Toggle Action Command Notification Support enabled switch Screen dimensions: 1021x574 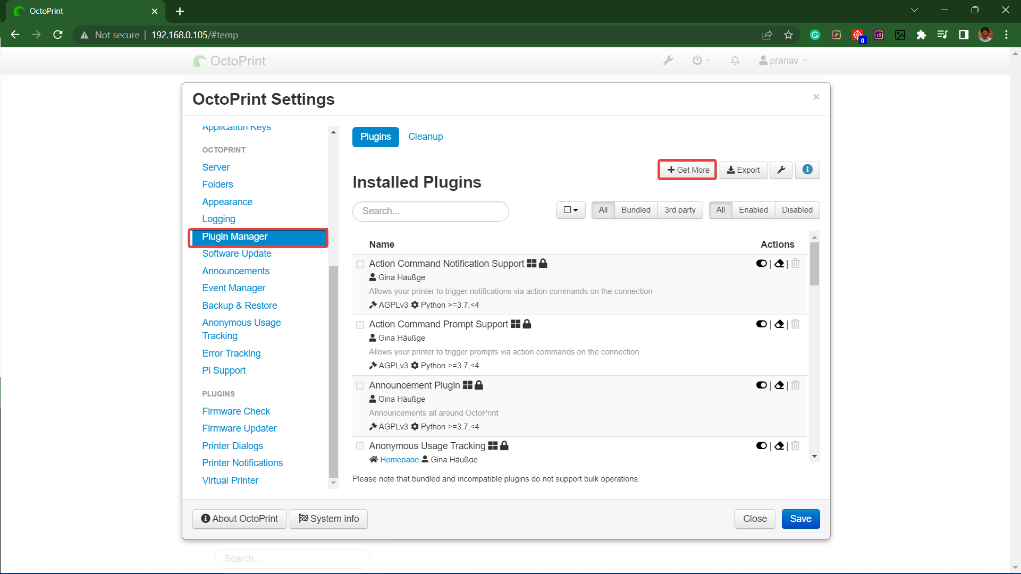[761, 264]
